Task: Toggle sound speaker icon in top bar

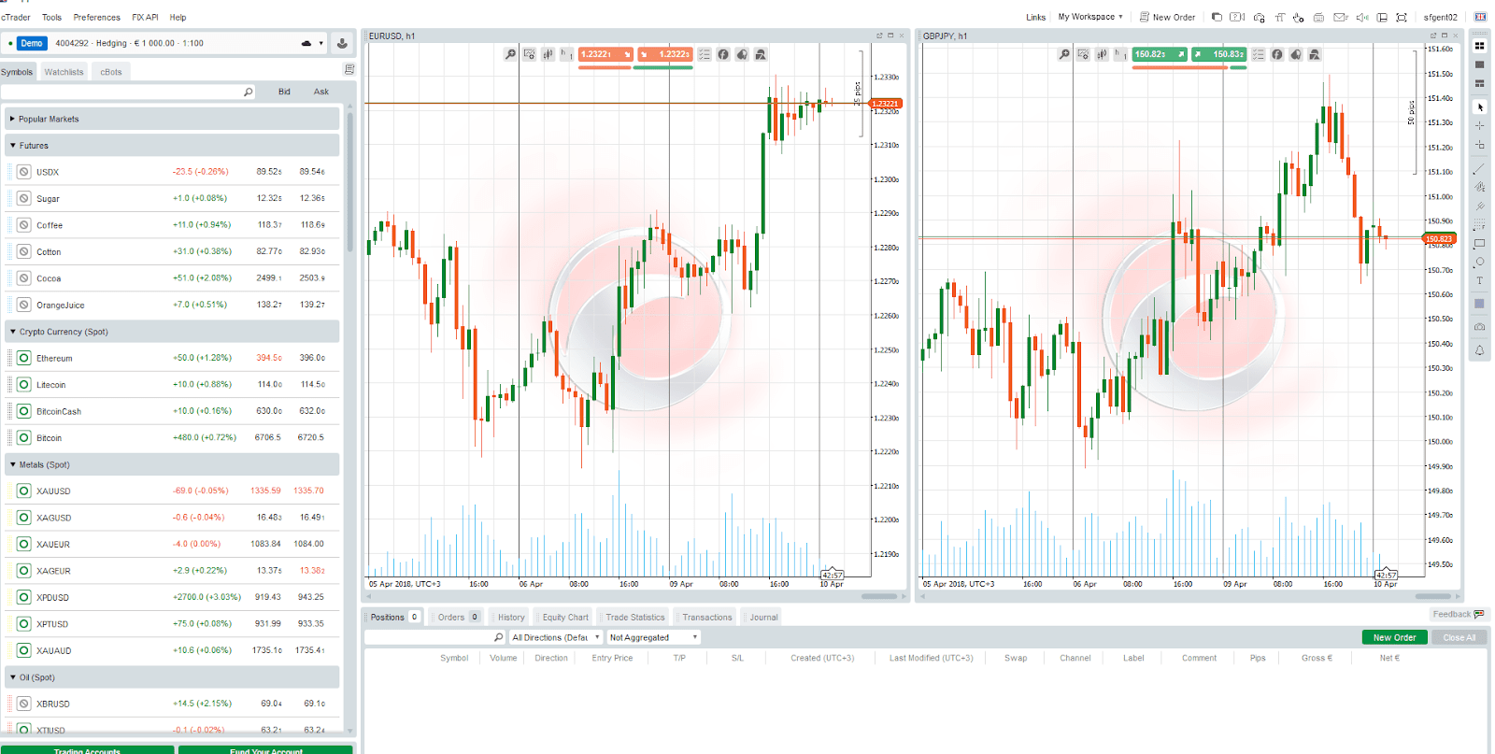Action: 1361,17
